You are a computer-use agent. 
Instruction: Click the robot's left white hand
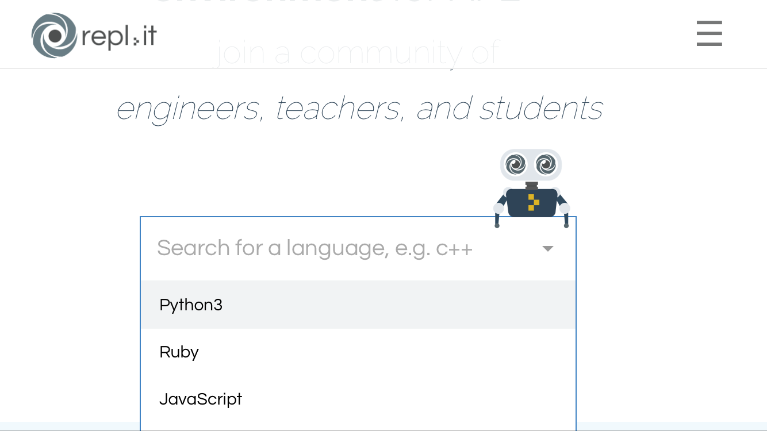click(x=498, y=208)
